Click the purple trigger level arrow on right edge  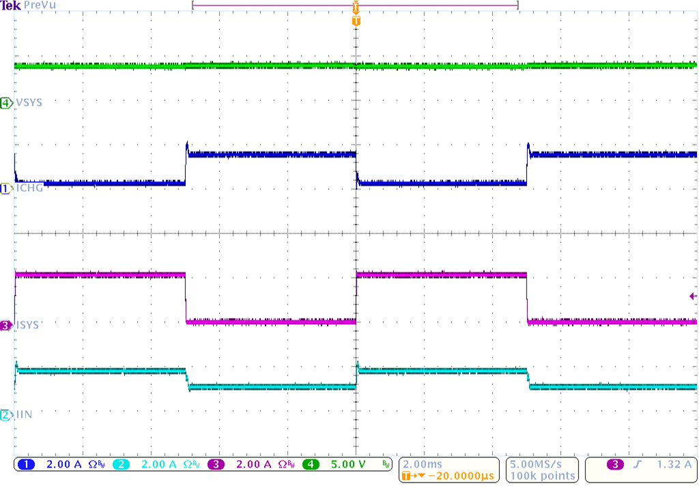tap(692, 295)
